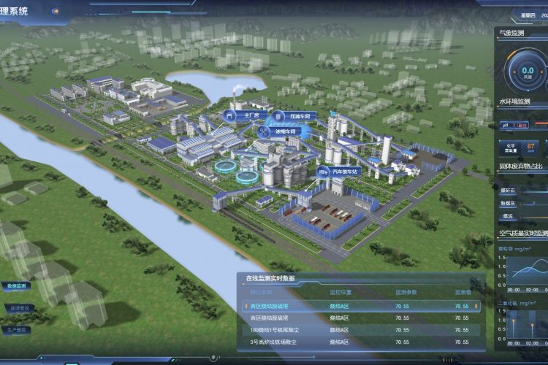Select the 压滤车间 marker icon

[278, 117]
